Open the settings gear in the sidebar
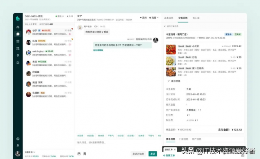This screenshot has height=159, width=260. point(18,63)
